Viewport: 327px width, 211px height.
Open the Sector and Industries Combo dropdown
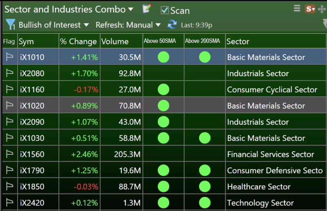coord(130,9)
